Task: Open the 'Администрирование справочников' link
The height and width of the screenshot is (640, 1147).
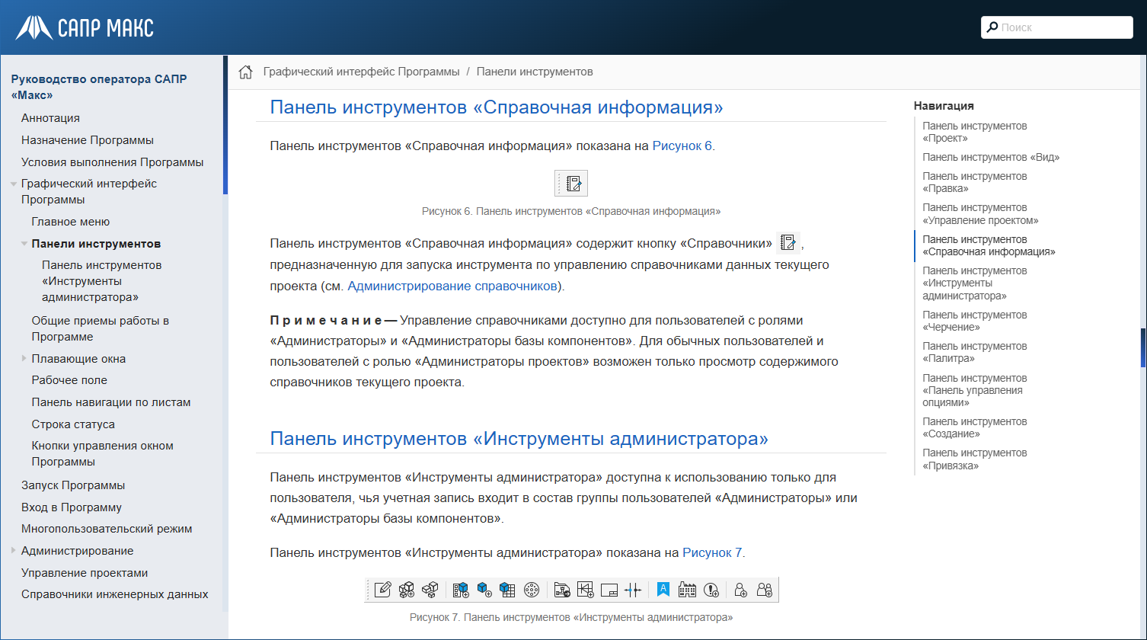Action: coord(452,286)
